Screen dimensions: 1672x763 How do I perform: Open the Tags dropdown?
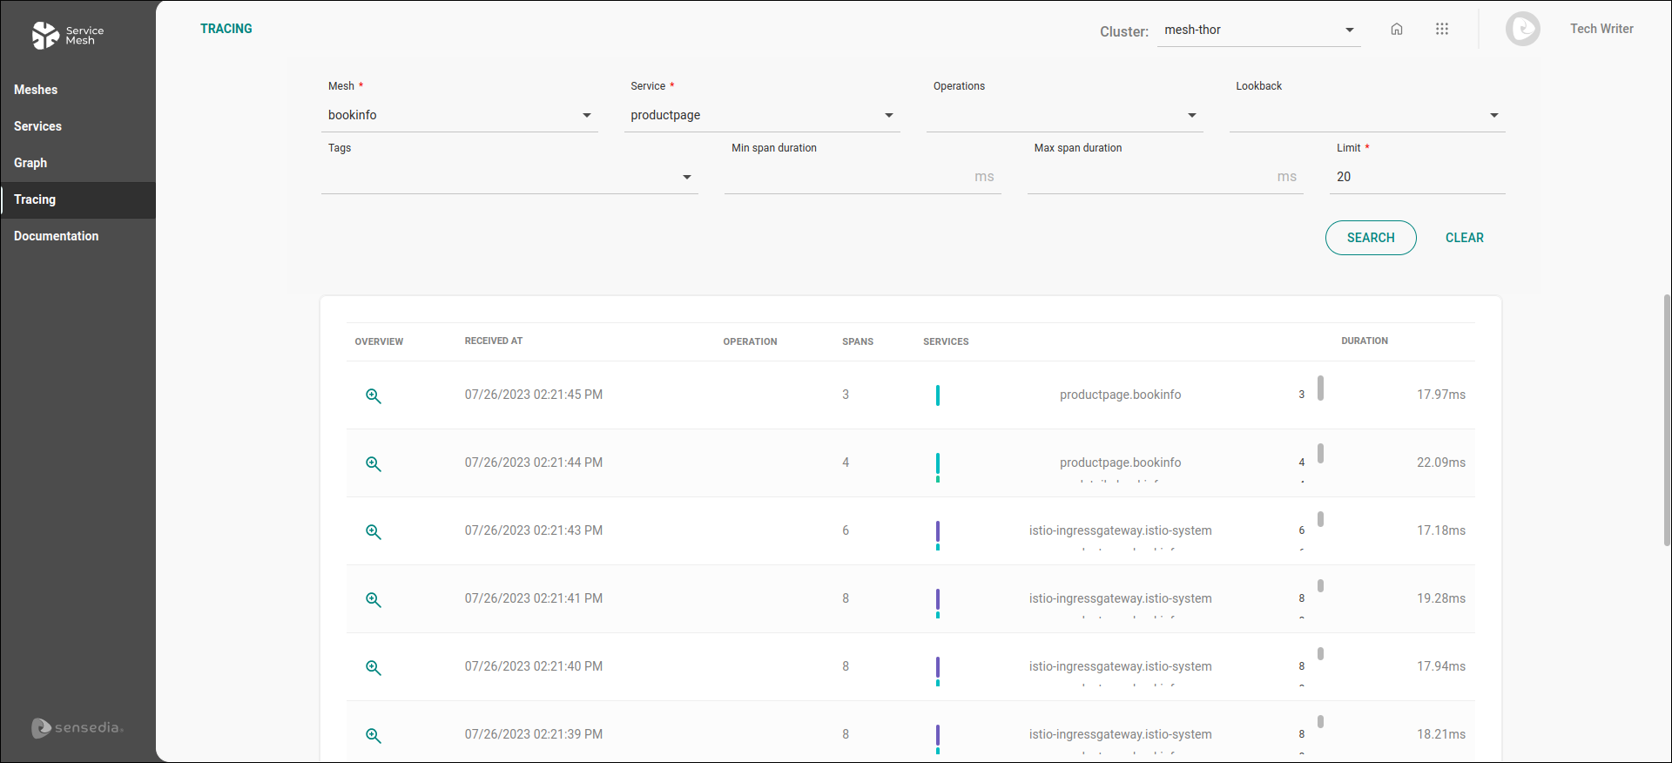[509, 177]
